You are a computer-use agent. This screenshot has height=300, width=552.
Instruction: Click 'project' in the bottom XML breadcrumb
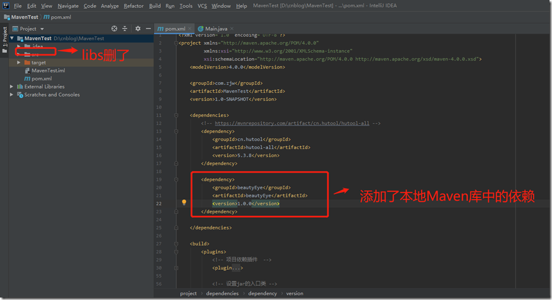point(188,293)
